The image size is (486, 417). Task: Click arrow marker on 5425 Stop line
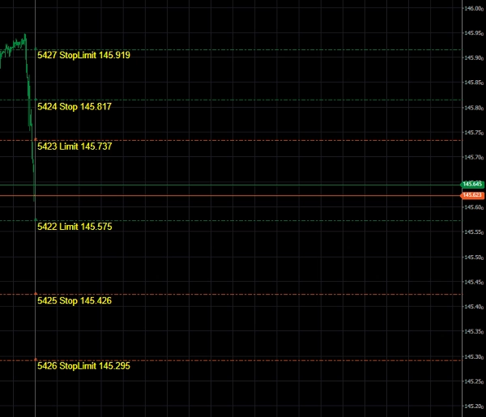coord(36,294)
